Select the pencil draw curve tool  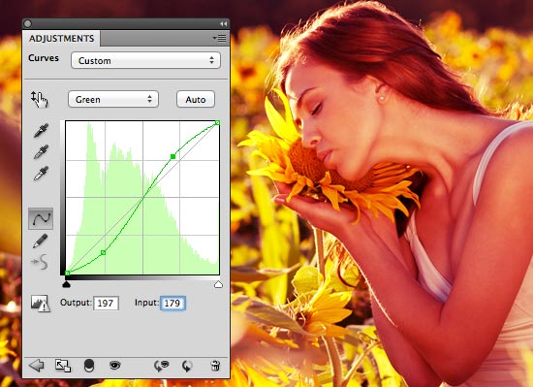point(41,242)
